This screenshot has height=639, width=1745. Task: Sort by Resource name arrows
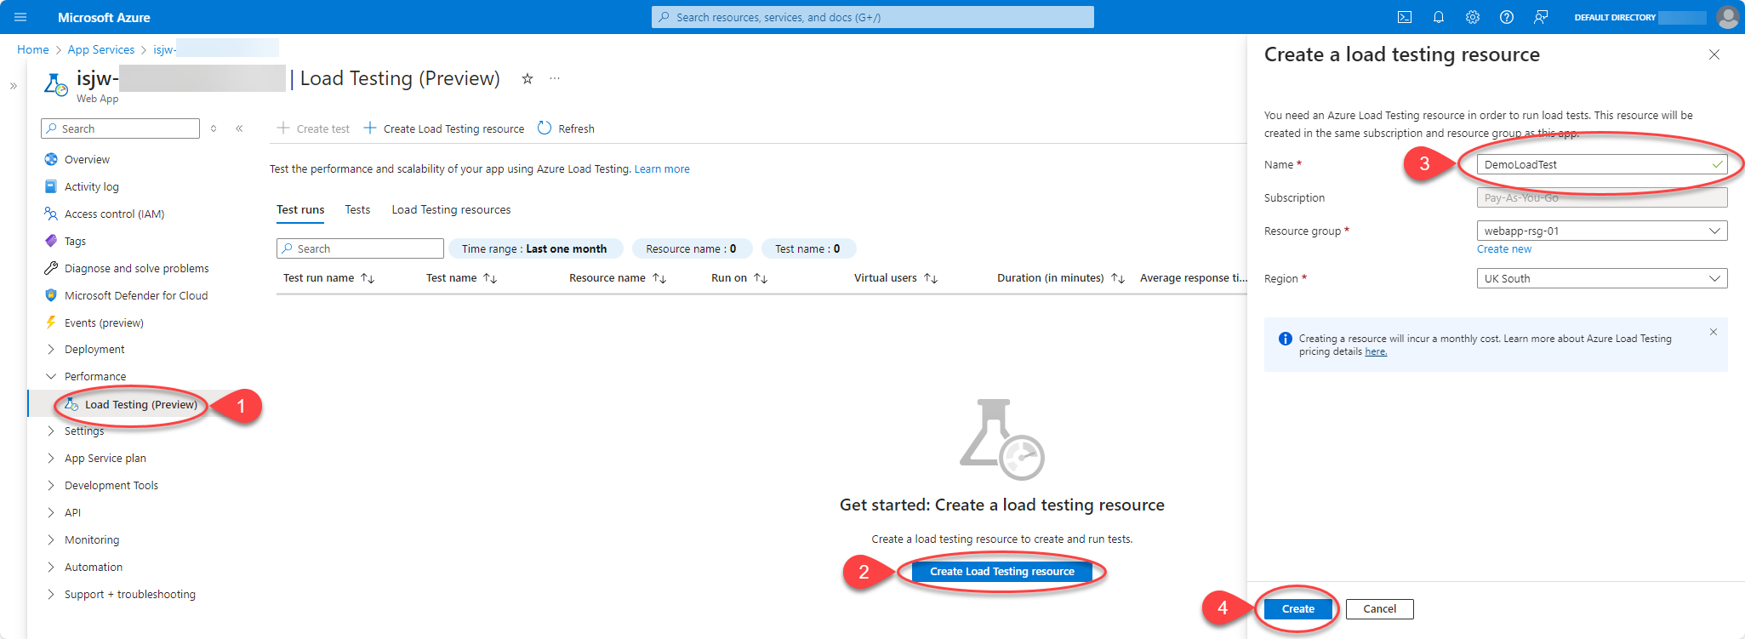coord(659,278)
